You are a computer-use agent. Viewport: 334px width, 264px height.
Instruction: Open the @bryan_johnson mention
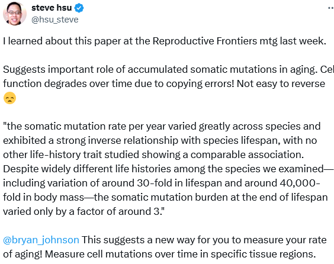(41, 240)
